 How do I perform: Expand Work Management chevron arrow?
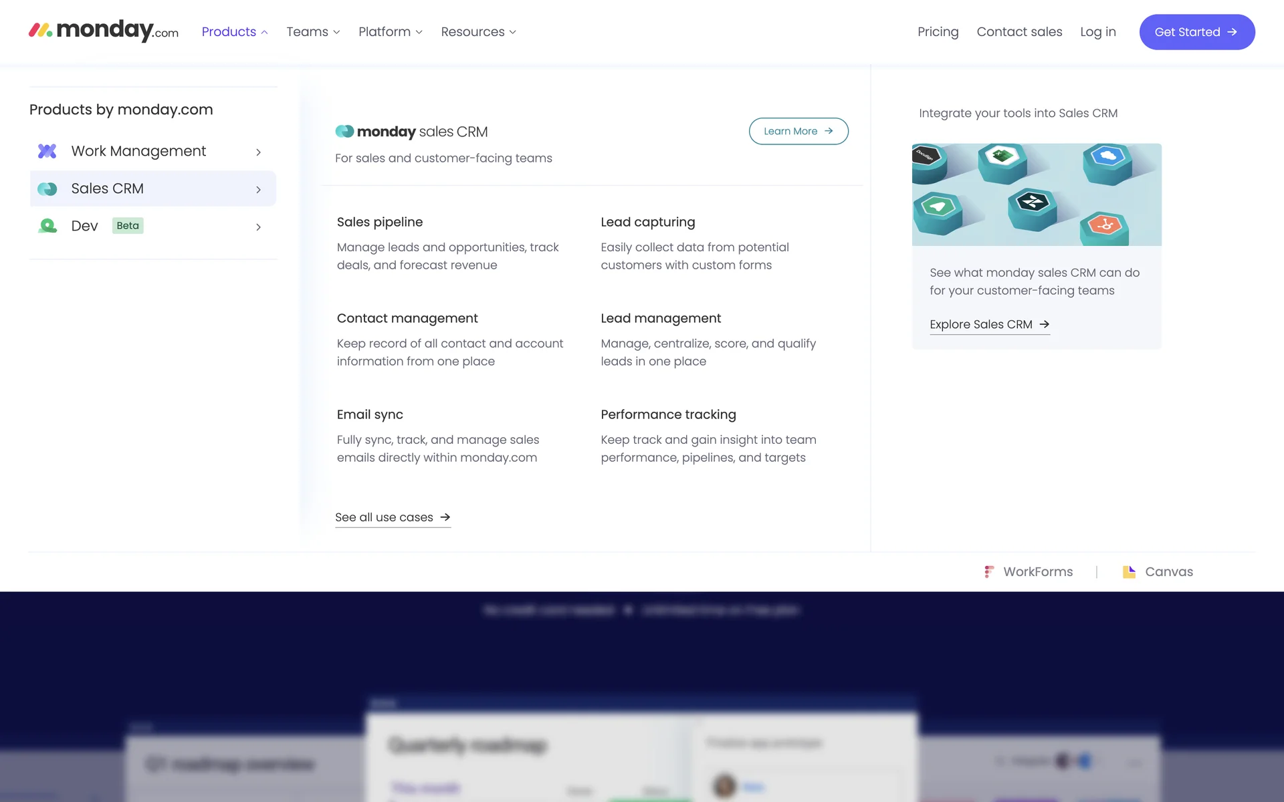tap(258, 152)
